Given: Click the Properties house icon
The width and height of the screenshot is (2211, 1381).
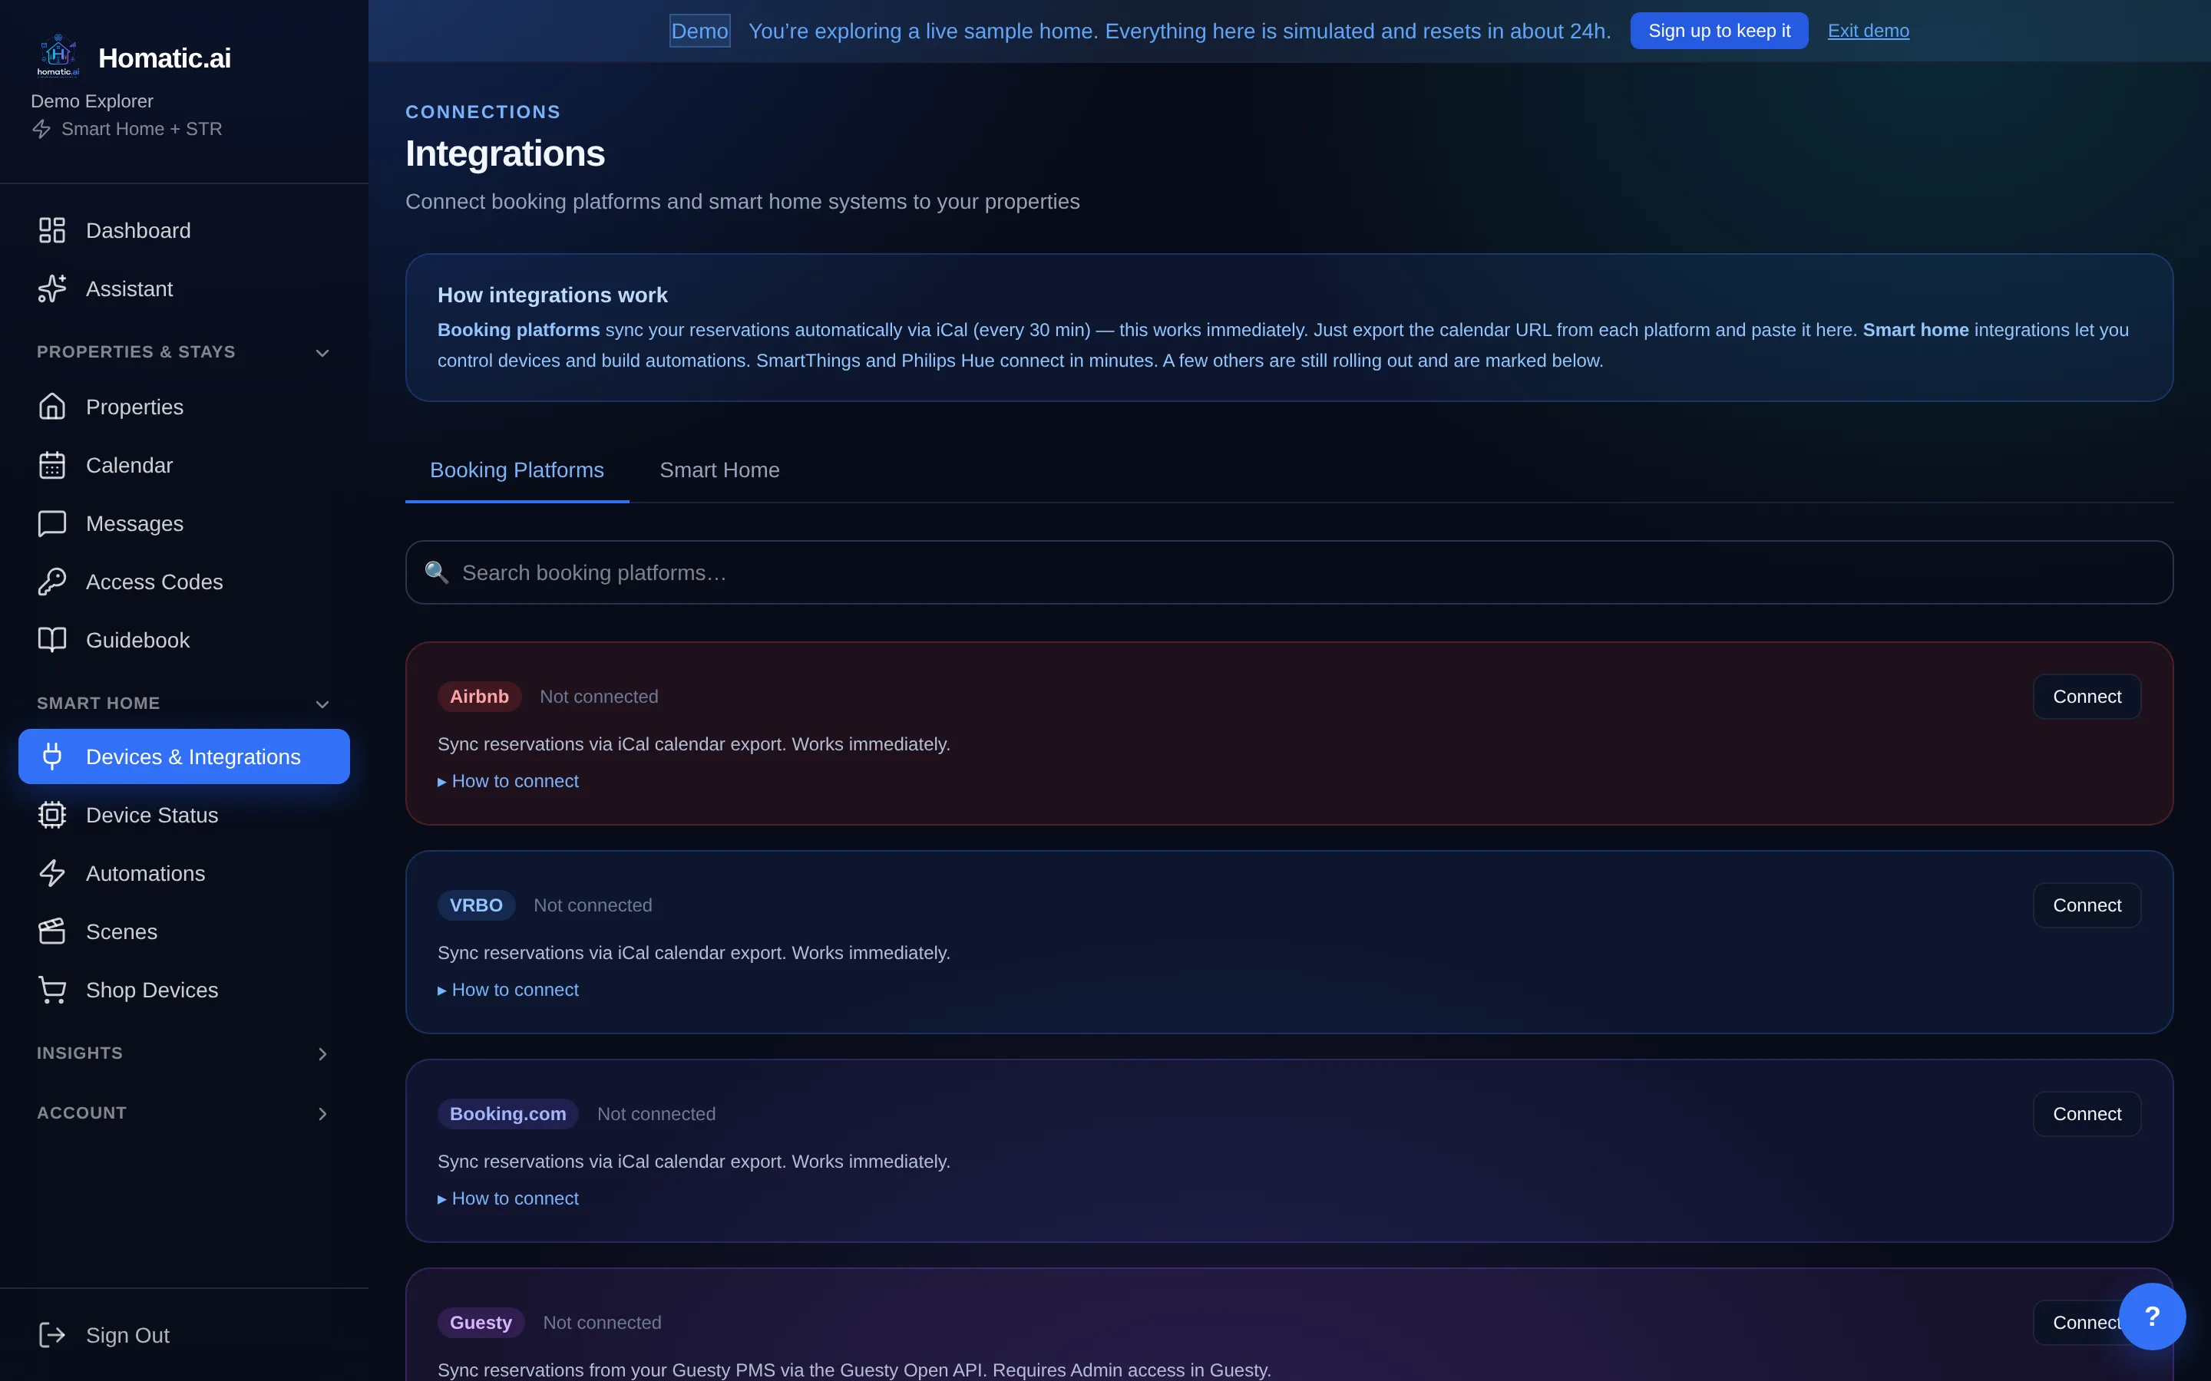Looking at the screenshot, I should click(52, 407).
